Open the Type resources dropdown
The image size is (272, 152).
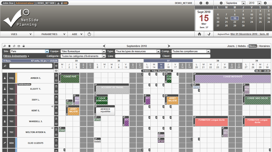coord(158,51)
